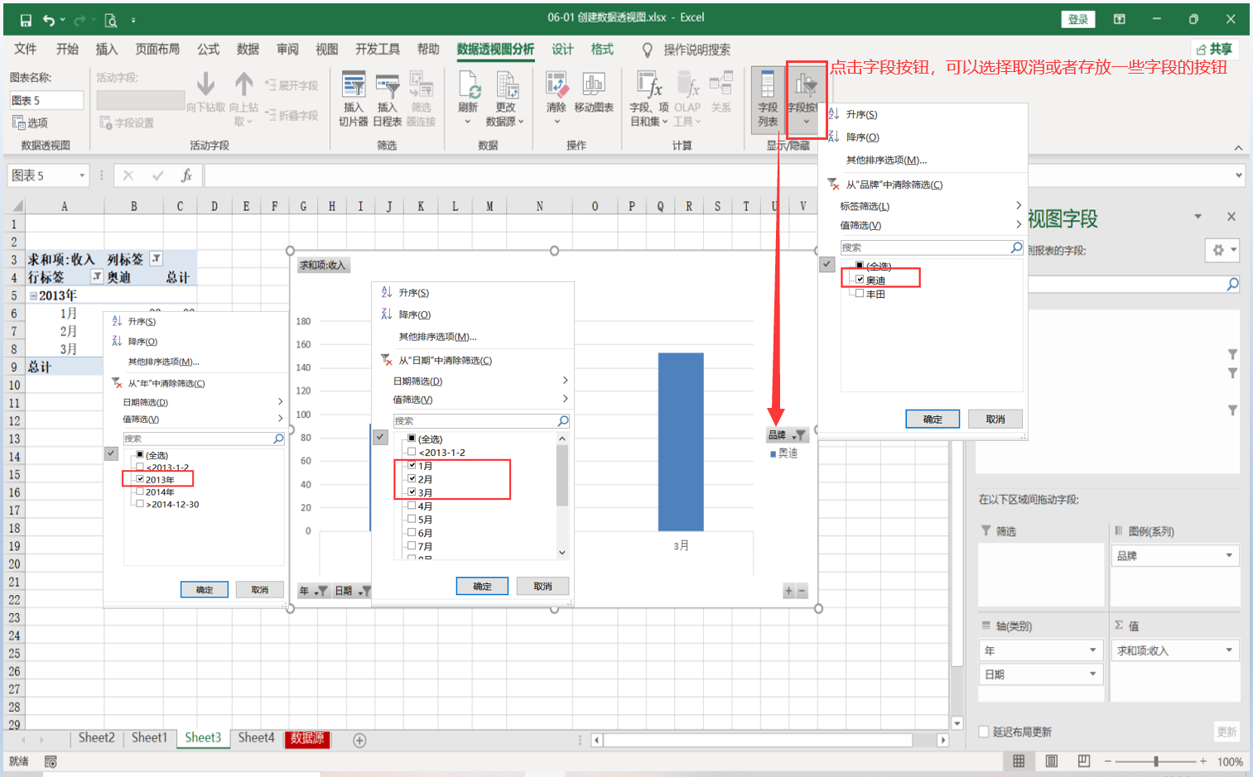Toggle the 4月 checkbox in date filter

point(412,506)
